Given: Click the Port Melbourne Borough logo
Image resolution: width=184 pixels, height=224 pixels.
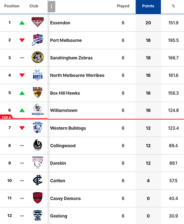Looking at the screenshot, I should click(x=38, y=39).
